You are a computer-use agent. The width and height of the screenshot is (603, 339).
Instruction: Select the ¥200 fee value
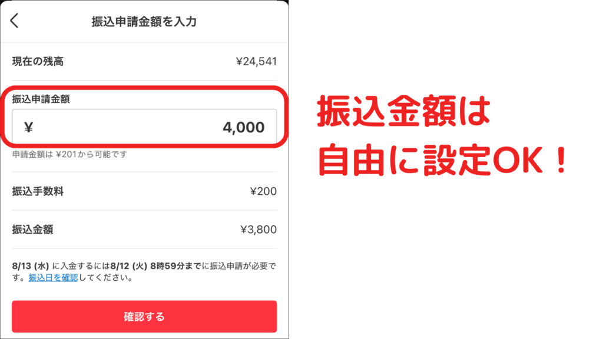click(263, 191)
